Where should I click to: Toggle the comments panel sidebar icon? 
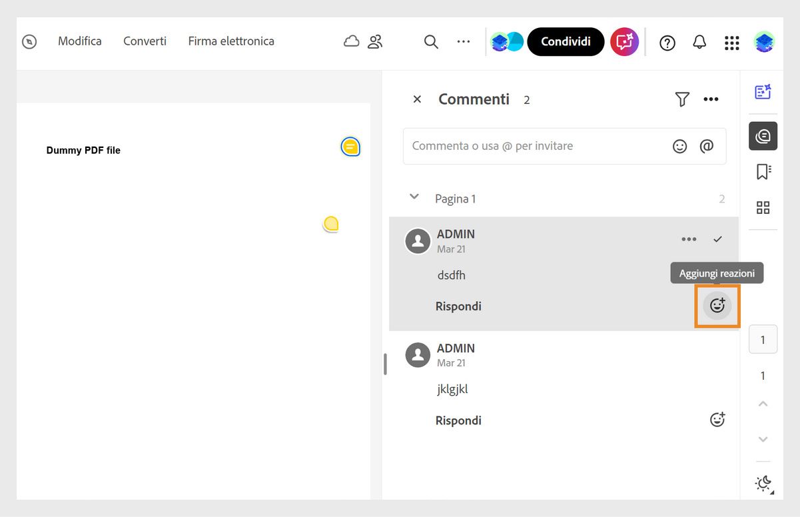(x=763, y=136)
